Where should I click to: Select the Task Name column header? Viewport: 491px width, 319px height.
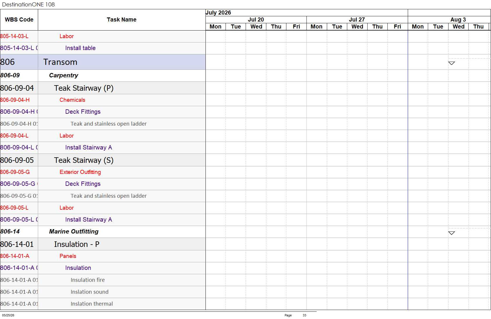tap(122, 19)
